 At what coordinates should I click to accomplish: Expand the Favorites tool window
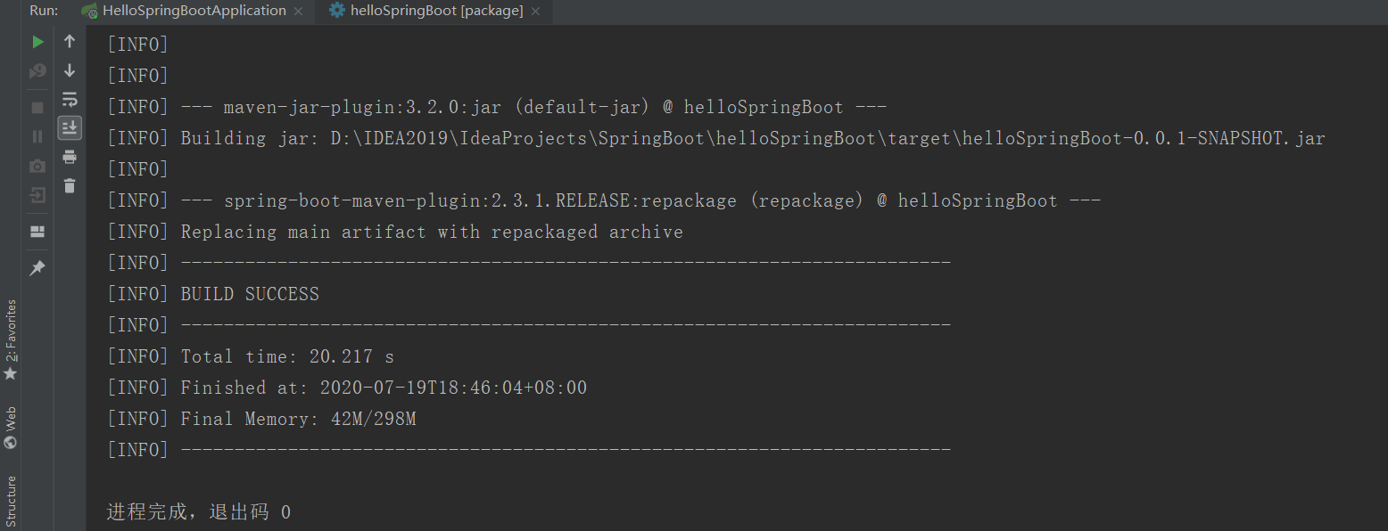[11, 339]
